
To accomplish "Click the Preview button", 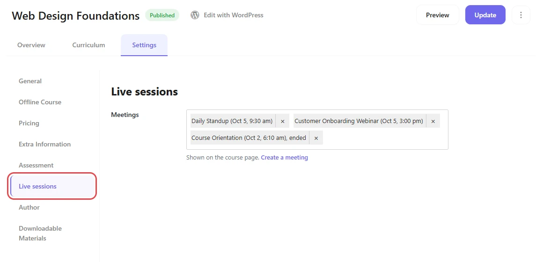I will pos(437,15).
